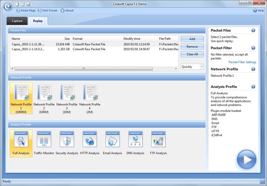The image size is (267, 186).
Task: Click the Colasoft application menu orb
Action: pos(8,7)
